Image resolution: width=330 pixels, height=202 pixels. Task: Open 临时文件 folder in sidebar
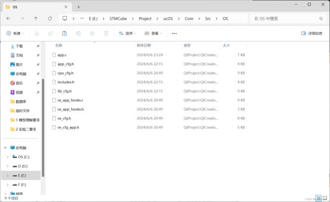click(20, 111)
